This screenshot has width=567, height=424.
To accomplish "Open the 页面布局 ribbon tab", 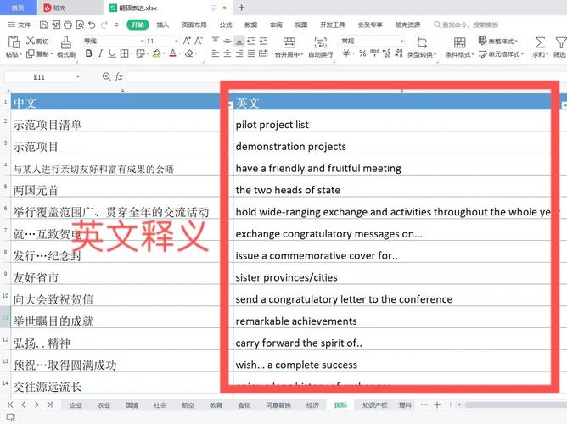I will [x=194, y=25].
